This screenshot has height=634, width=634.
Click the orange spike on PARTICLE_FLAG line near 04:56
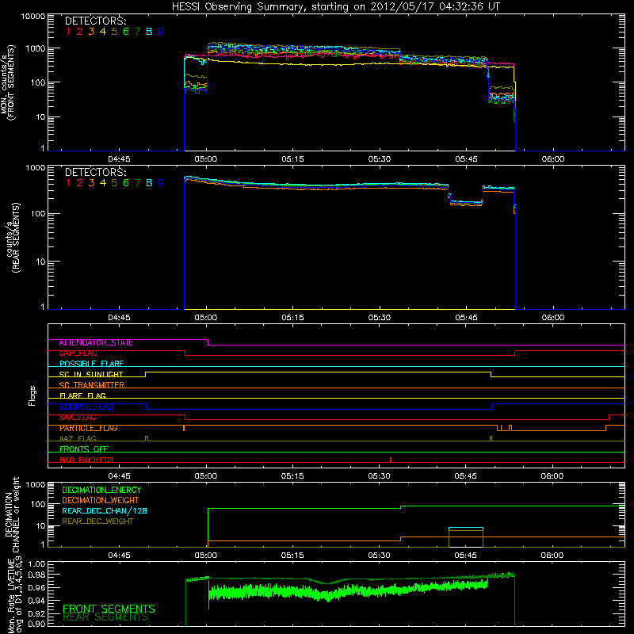pos(184,428)
